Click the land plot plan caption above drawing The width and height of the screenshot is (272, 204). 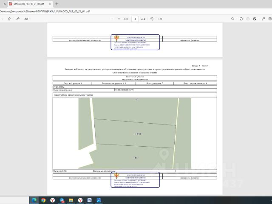[73, 95]
